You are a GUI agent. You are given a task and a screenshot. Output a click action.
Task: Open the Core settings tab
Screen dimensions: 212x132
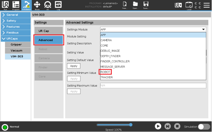coord(49,76)
